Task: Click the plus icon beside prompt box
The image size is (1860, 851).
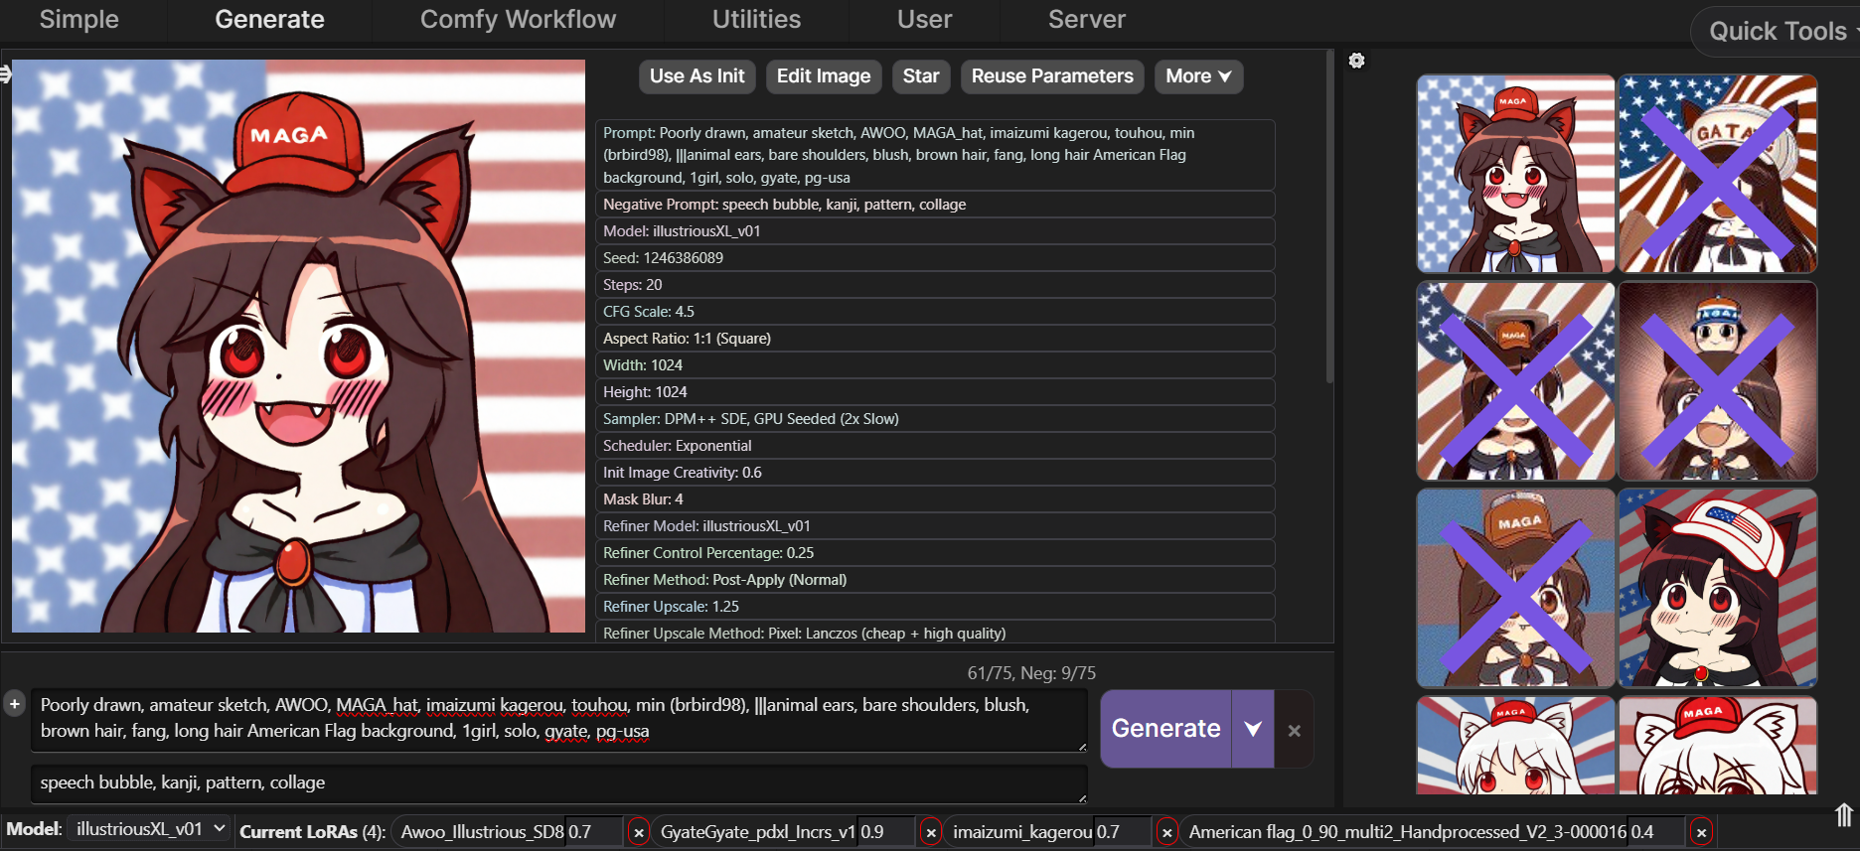Action: click(14, 704)
